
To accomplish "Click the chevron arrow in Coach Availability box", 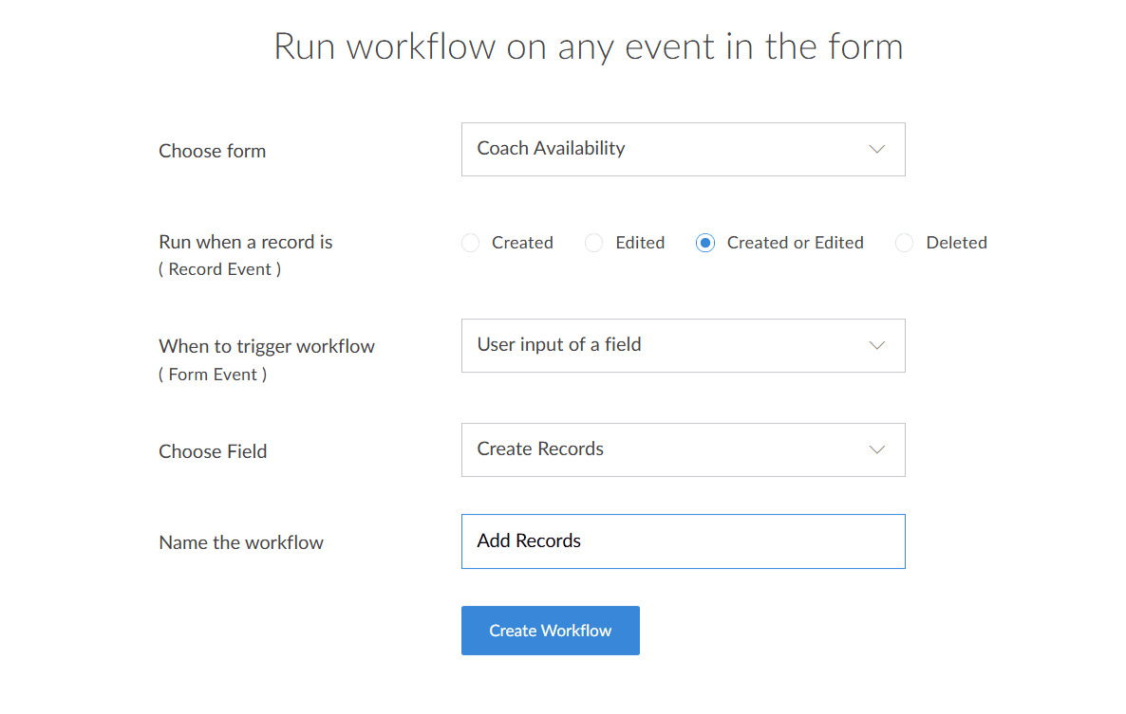I will [877, 149].
